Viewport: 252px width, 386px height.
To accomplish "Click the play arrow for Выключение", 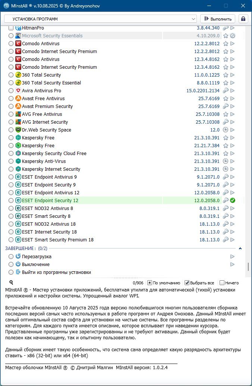I will click(232, 265).
